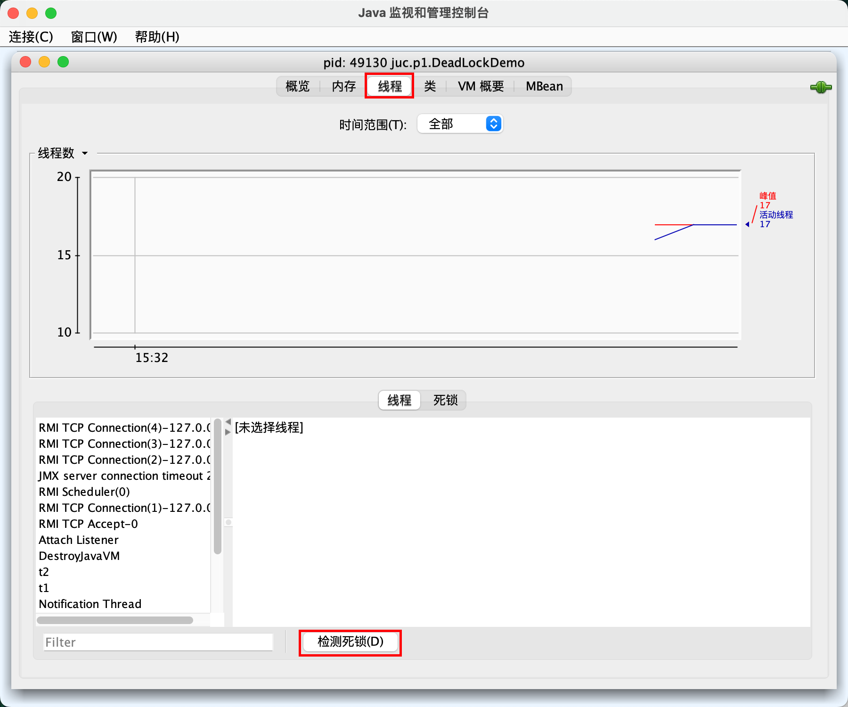Click the 检测死锁(D) button
848x707 pixels.
[x=351, y=642]
